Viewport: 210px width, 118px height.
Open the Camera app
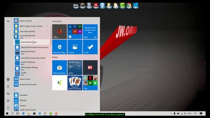point(32,106)
